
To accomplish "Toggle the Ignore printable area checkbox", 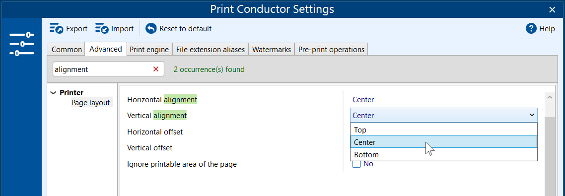I will (x=356, y=164).
